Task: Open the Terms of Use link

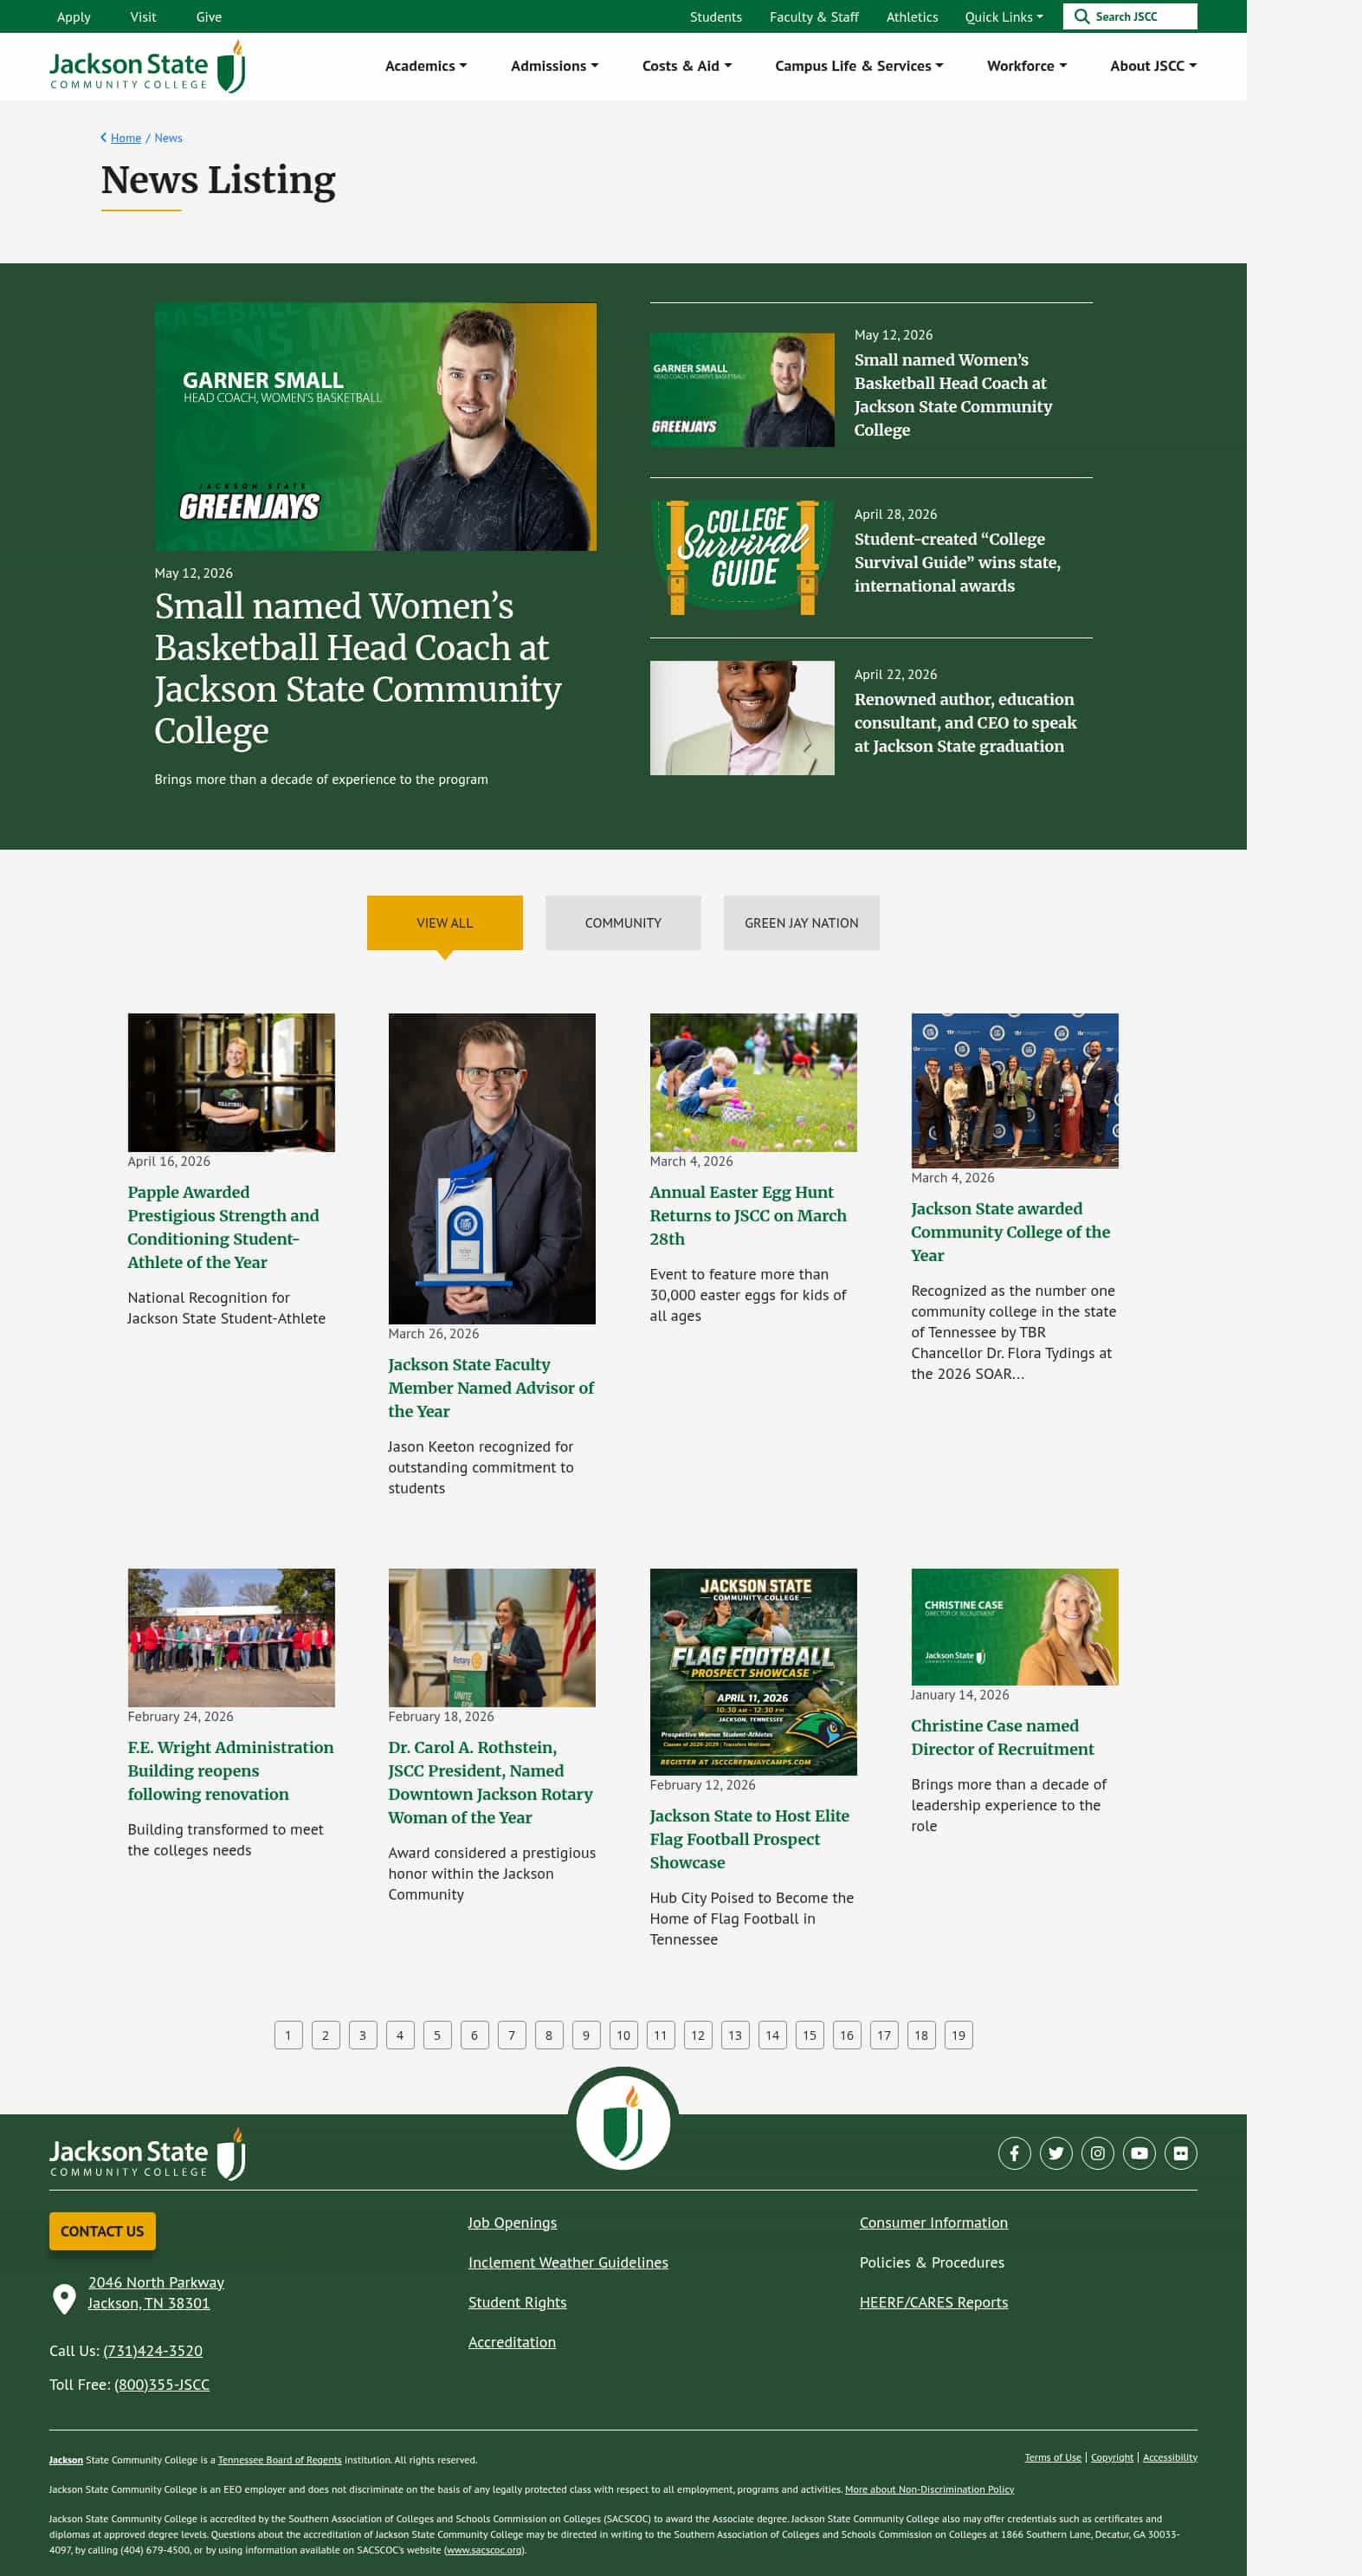Action: pyautogui.click(x=1053, y=2457)
